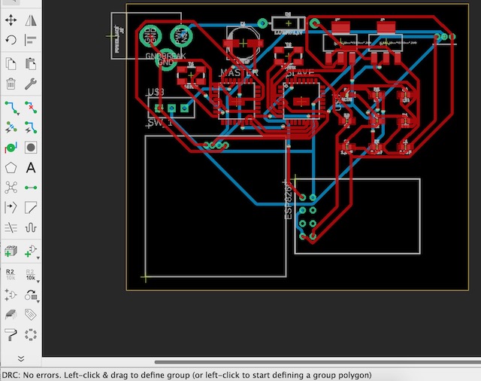The image size is (481, 381).
Task: Activate the Ripup tool with red X
Action: [31, 106]
